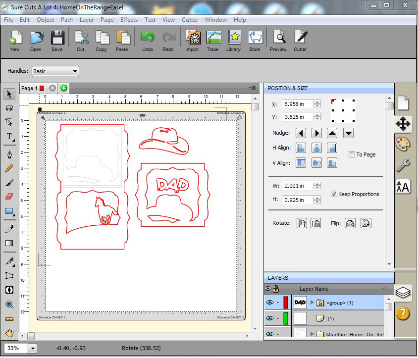Expand the group (1) layer arrow
Viewport: 418px width, 358px height.
coord(312,302)
